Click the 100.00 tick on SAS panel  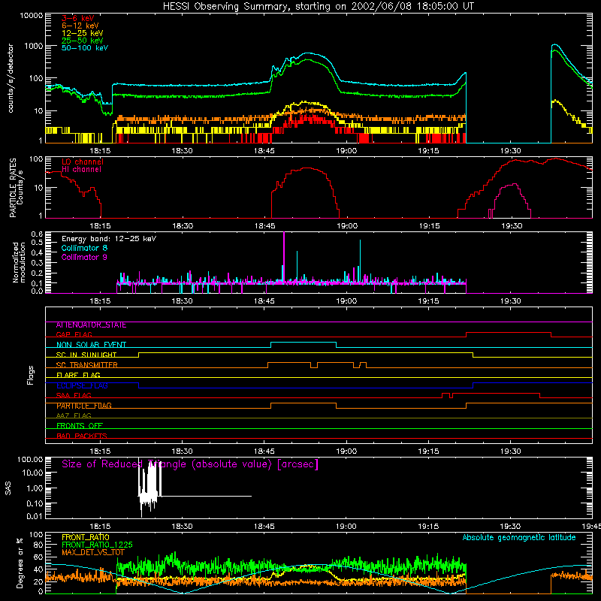[30, 459]
